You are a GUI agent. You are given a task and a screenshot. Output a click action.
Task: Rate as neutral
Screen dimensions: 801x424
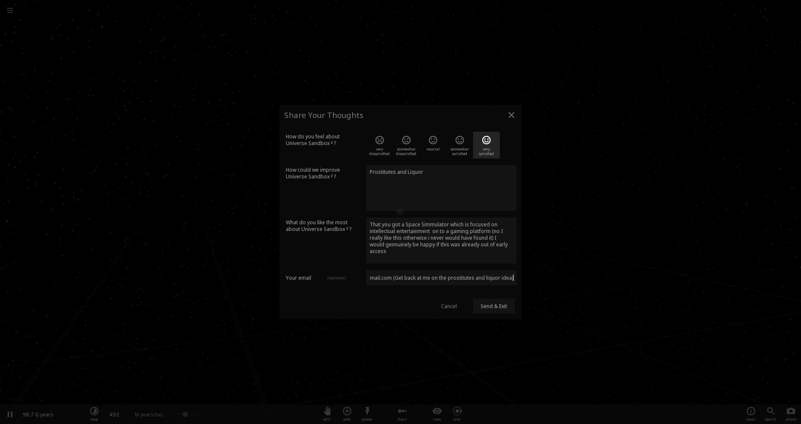coord(433,145)
